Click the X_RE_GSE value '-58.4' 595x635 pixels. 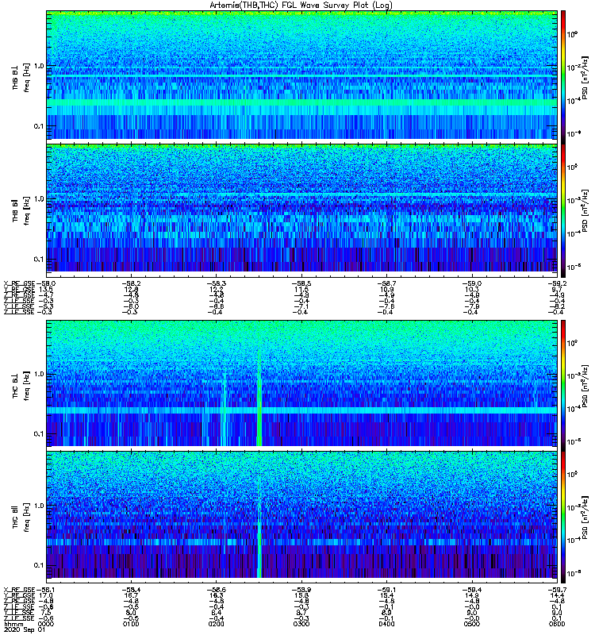(131, 590)
